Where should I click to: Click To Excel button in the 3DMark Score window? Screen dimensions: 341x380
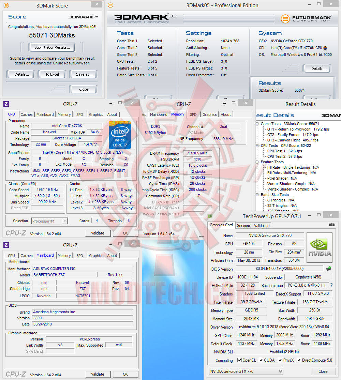[x=52, y=74]
